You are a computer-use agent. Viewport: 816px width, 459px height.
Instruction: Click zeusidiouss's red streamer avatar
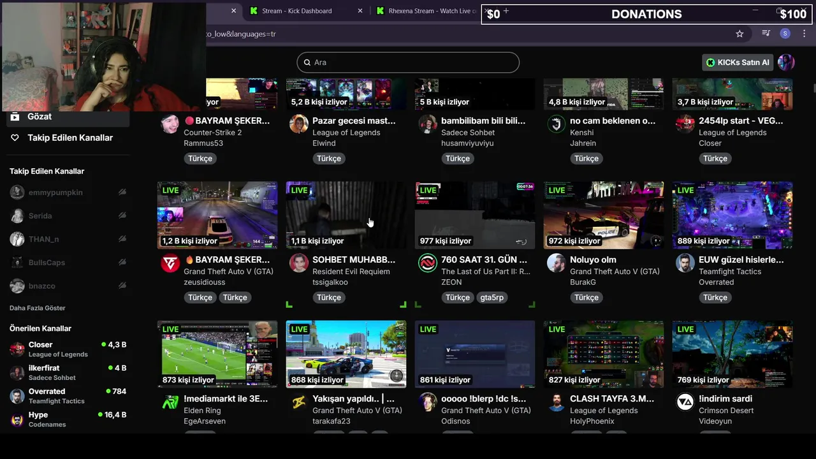170,263
